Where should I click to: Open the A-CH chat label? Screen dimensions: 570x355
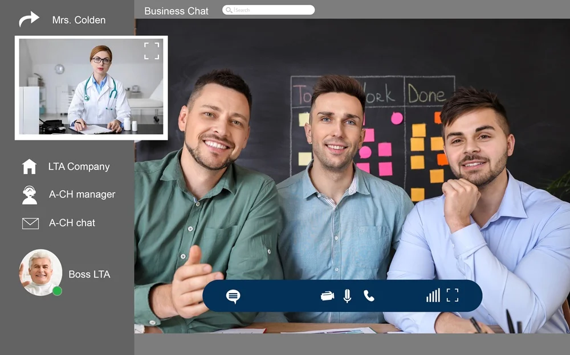coord(72,223)
